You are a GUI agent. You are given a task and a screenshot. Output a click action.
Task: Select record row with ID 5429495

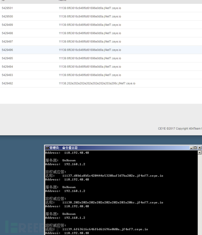101,58
